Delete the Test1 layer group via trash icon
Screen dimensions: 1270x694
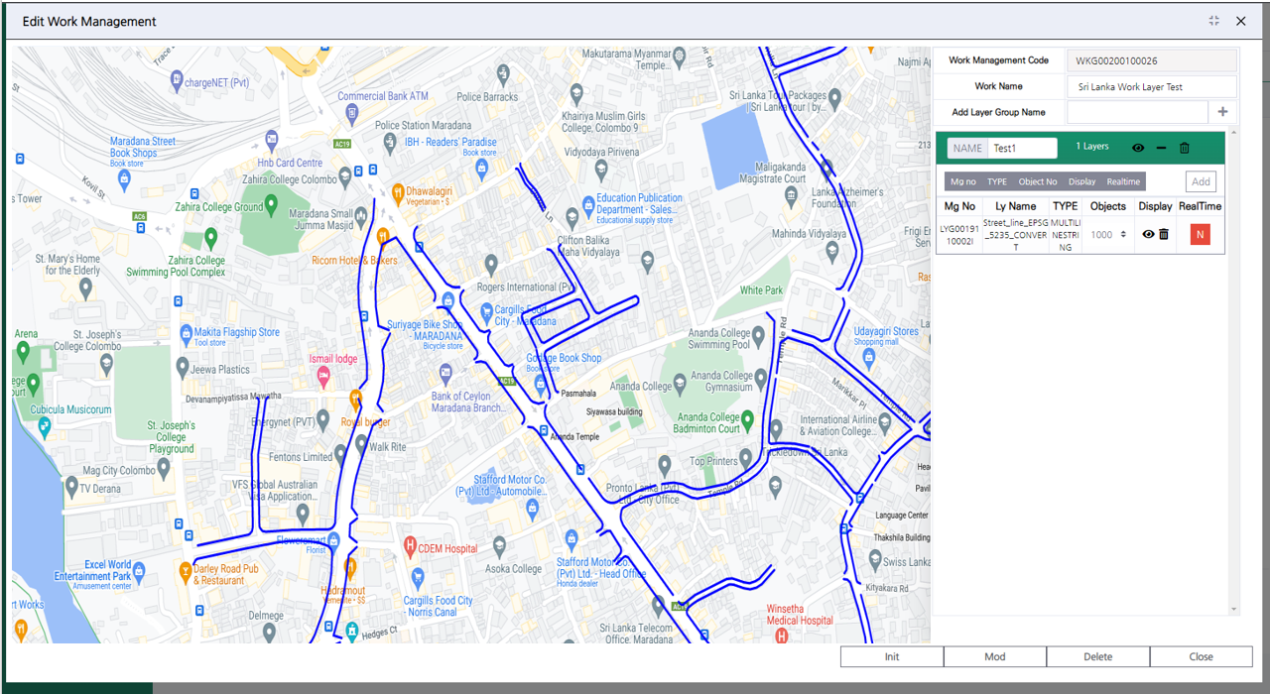coord(1185,148)
